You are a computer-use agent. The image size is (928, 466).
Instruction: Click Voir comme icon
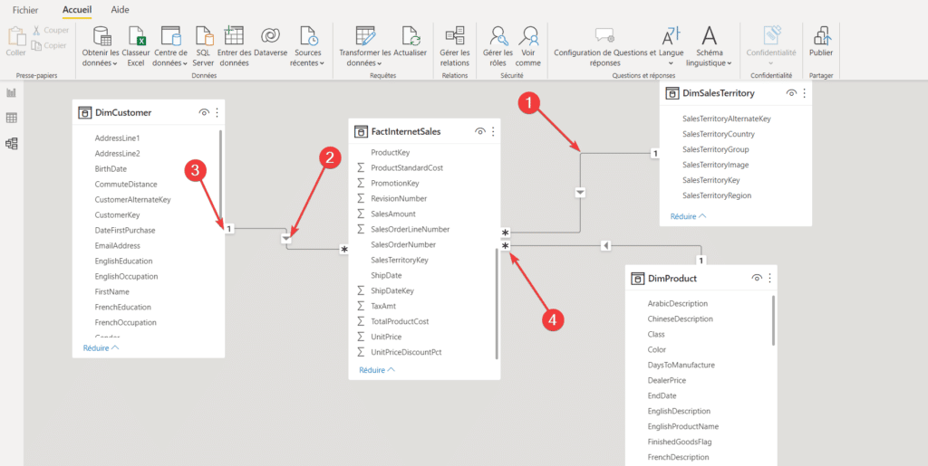tap(528, 36)
